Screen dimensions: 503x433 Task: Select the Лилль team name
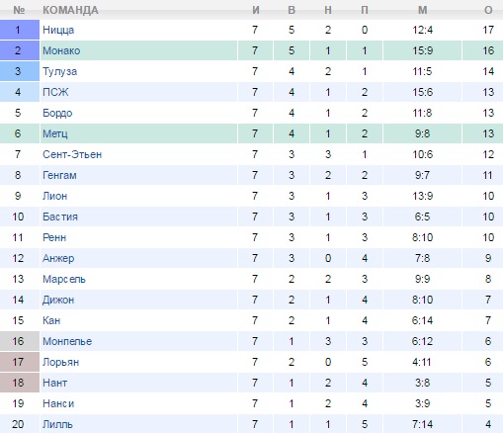(x=57, y=424)
